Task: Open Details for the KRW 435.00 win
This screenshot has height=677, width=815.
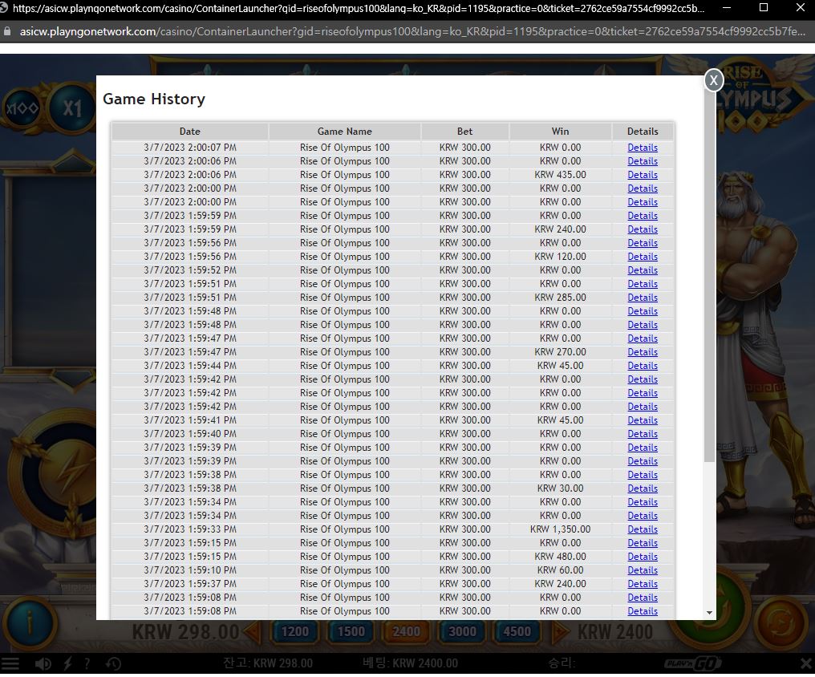Action: click(643, 175)
